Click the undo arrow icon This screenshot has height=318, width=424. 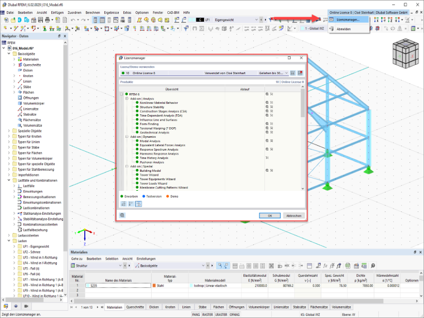[x=73, y=20]
